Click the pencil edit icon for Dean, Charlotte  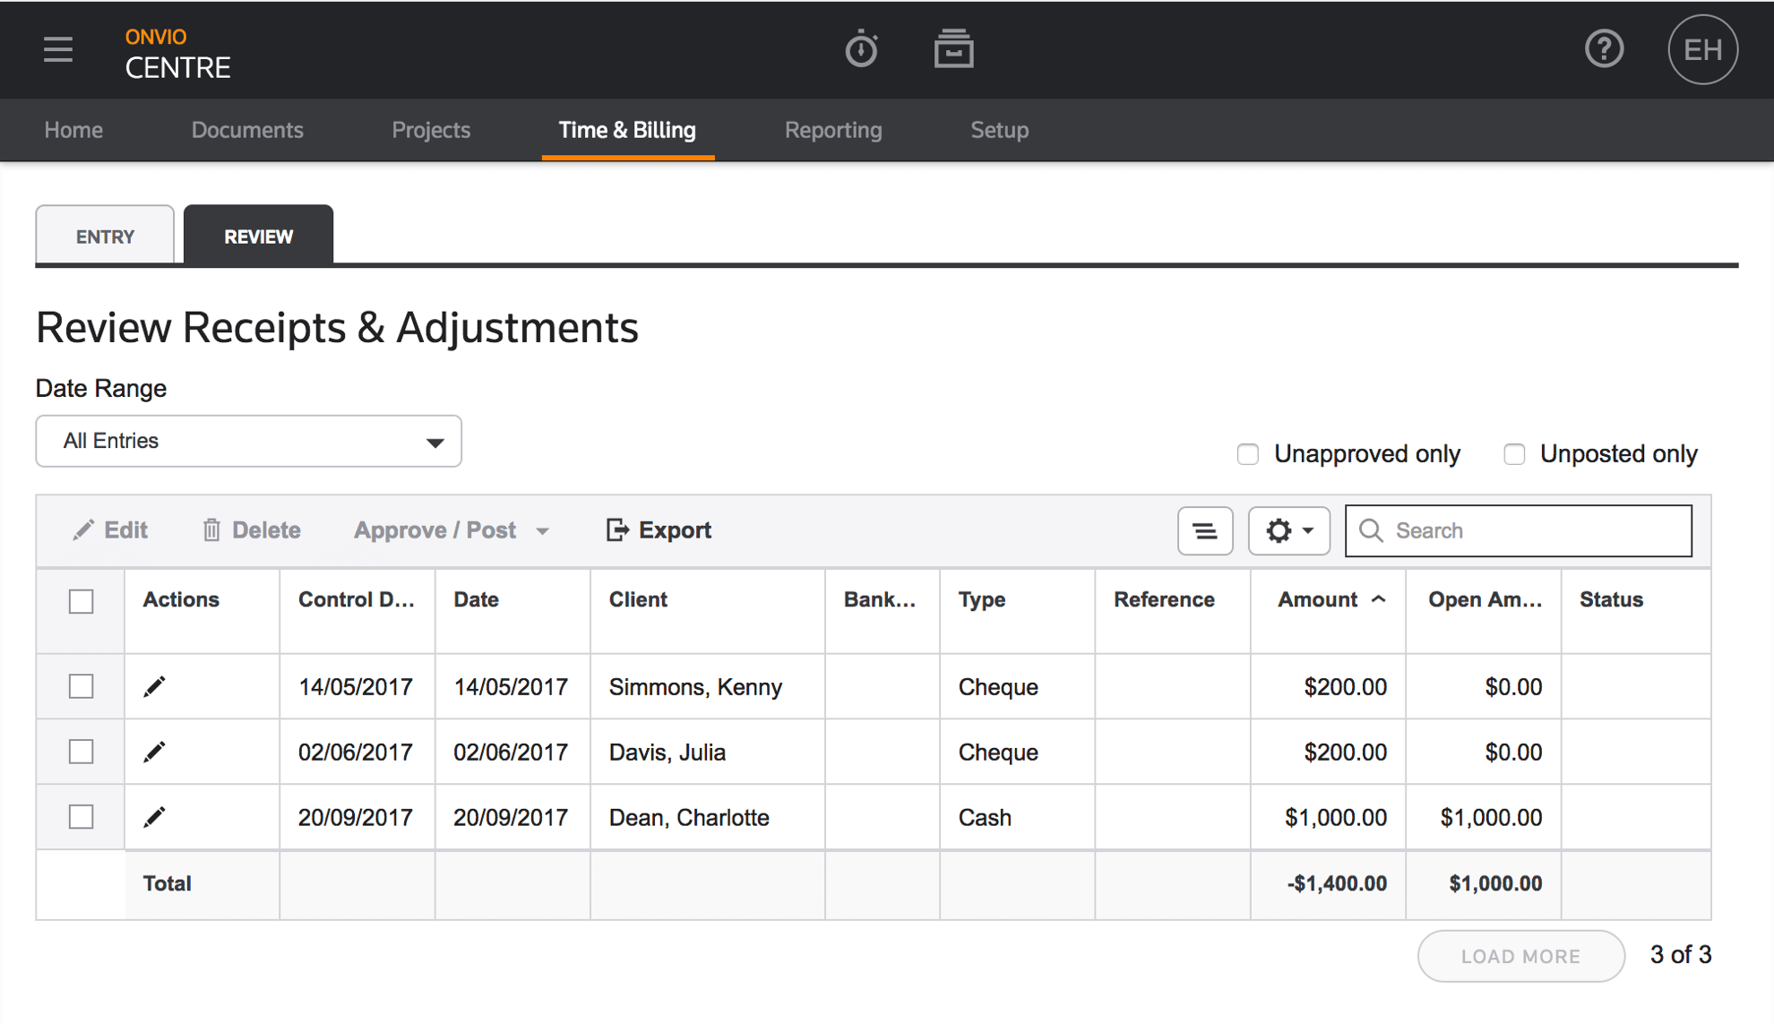[x=154, y=817]
